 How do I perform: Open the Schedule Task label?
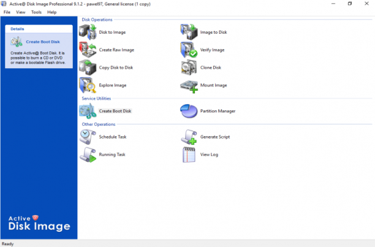(x=113, y=137)
